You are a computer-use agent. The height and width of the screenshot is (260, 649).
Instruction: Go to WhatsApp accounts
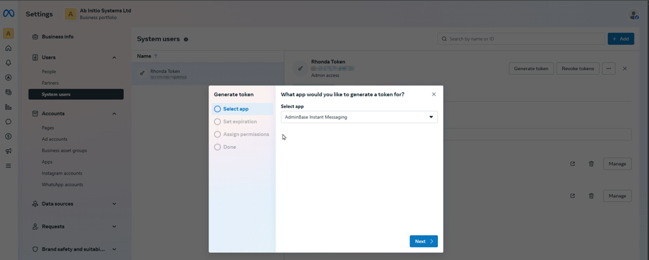tap(62, 185)
